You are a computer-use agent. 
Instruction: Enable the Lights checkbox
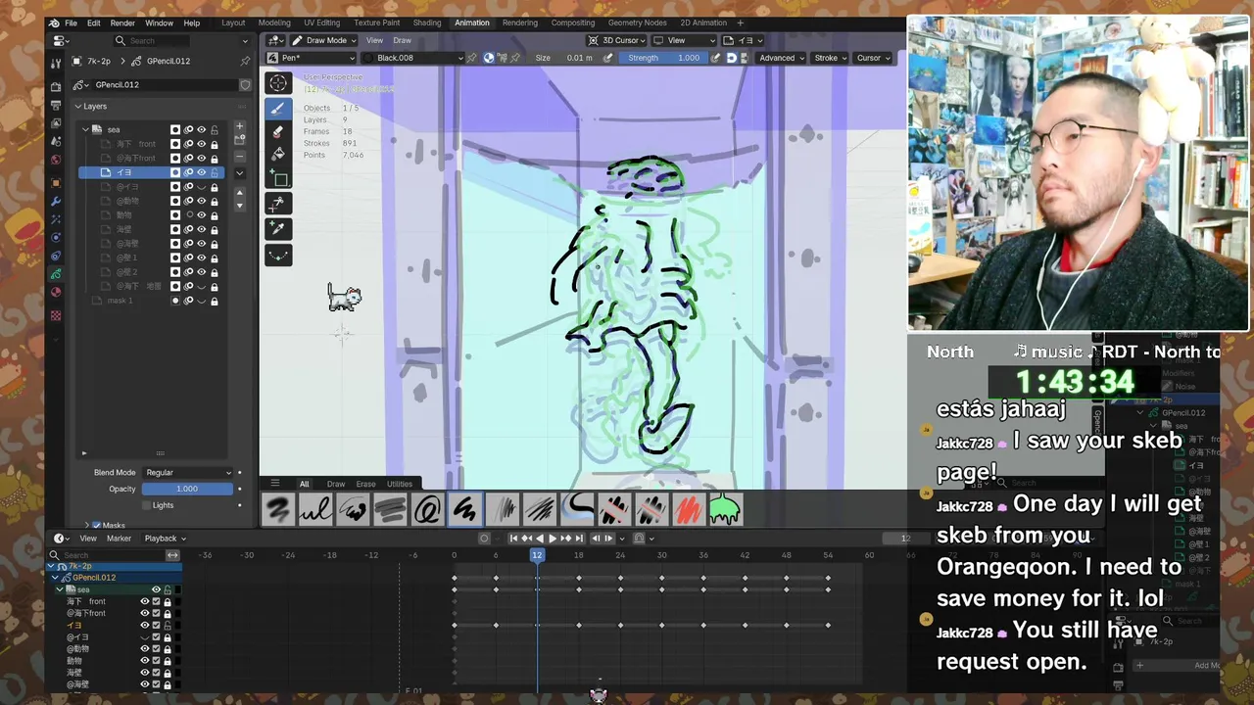click(146, 505)
